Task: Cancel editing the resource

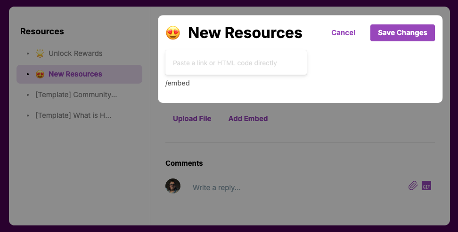Action: 343,33
